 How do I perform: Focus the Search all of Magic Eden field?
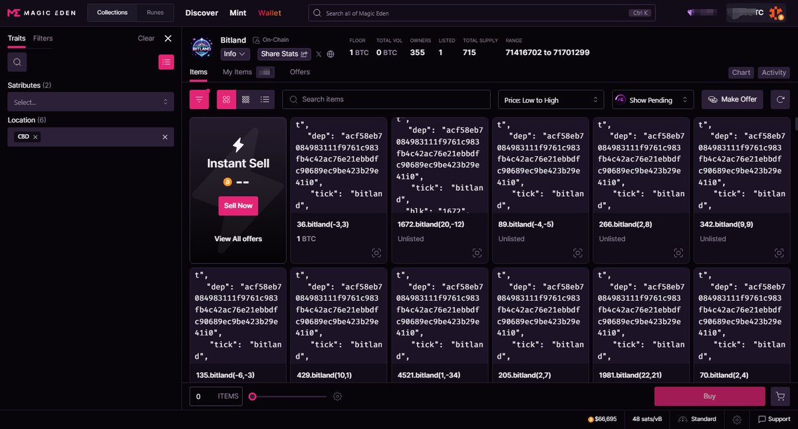tap(481, 13)
